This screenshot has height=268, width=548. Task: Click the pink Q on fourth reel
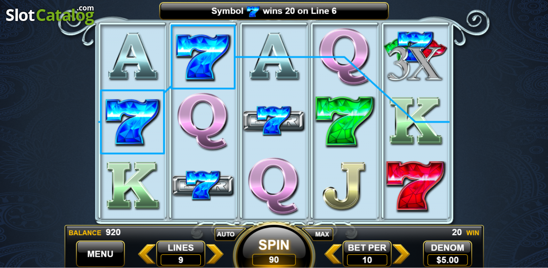344,55
